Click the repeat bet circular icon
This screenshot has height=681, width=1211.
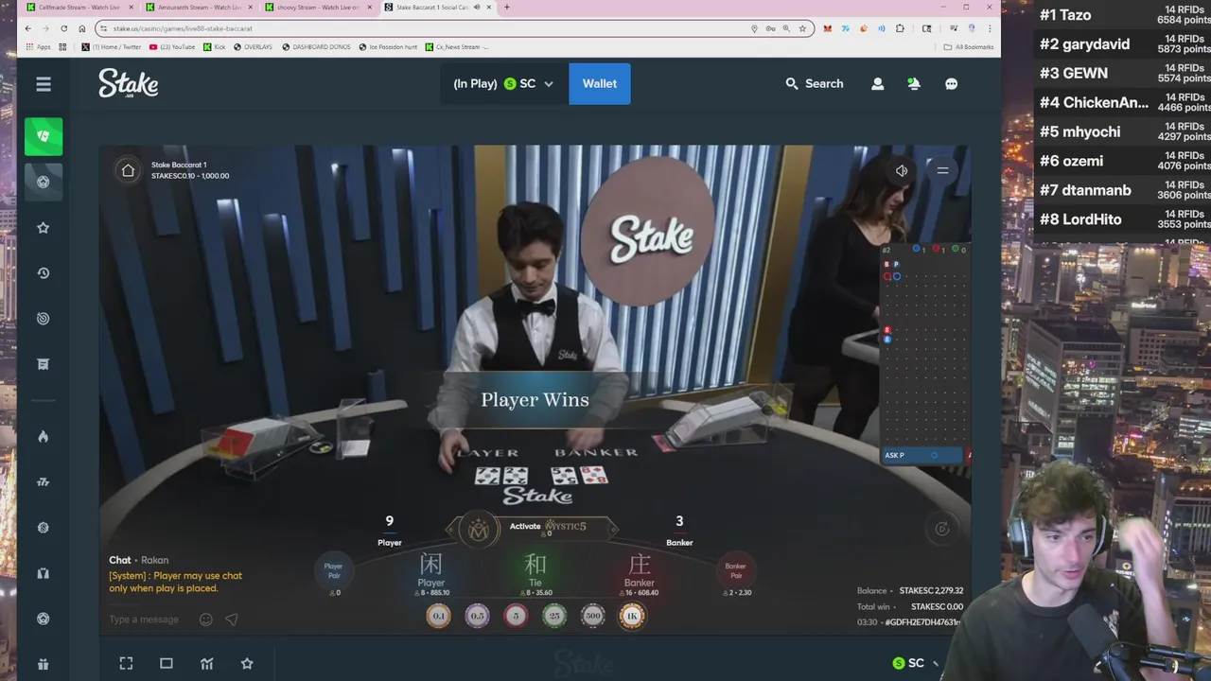pos(942,529)
